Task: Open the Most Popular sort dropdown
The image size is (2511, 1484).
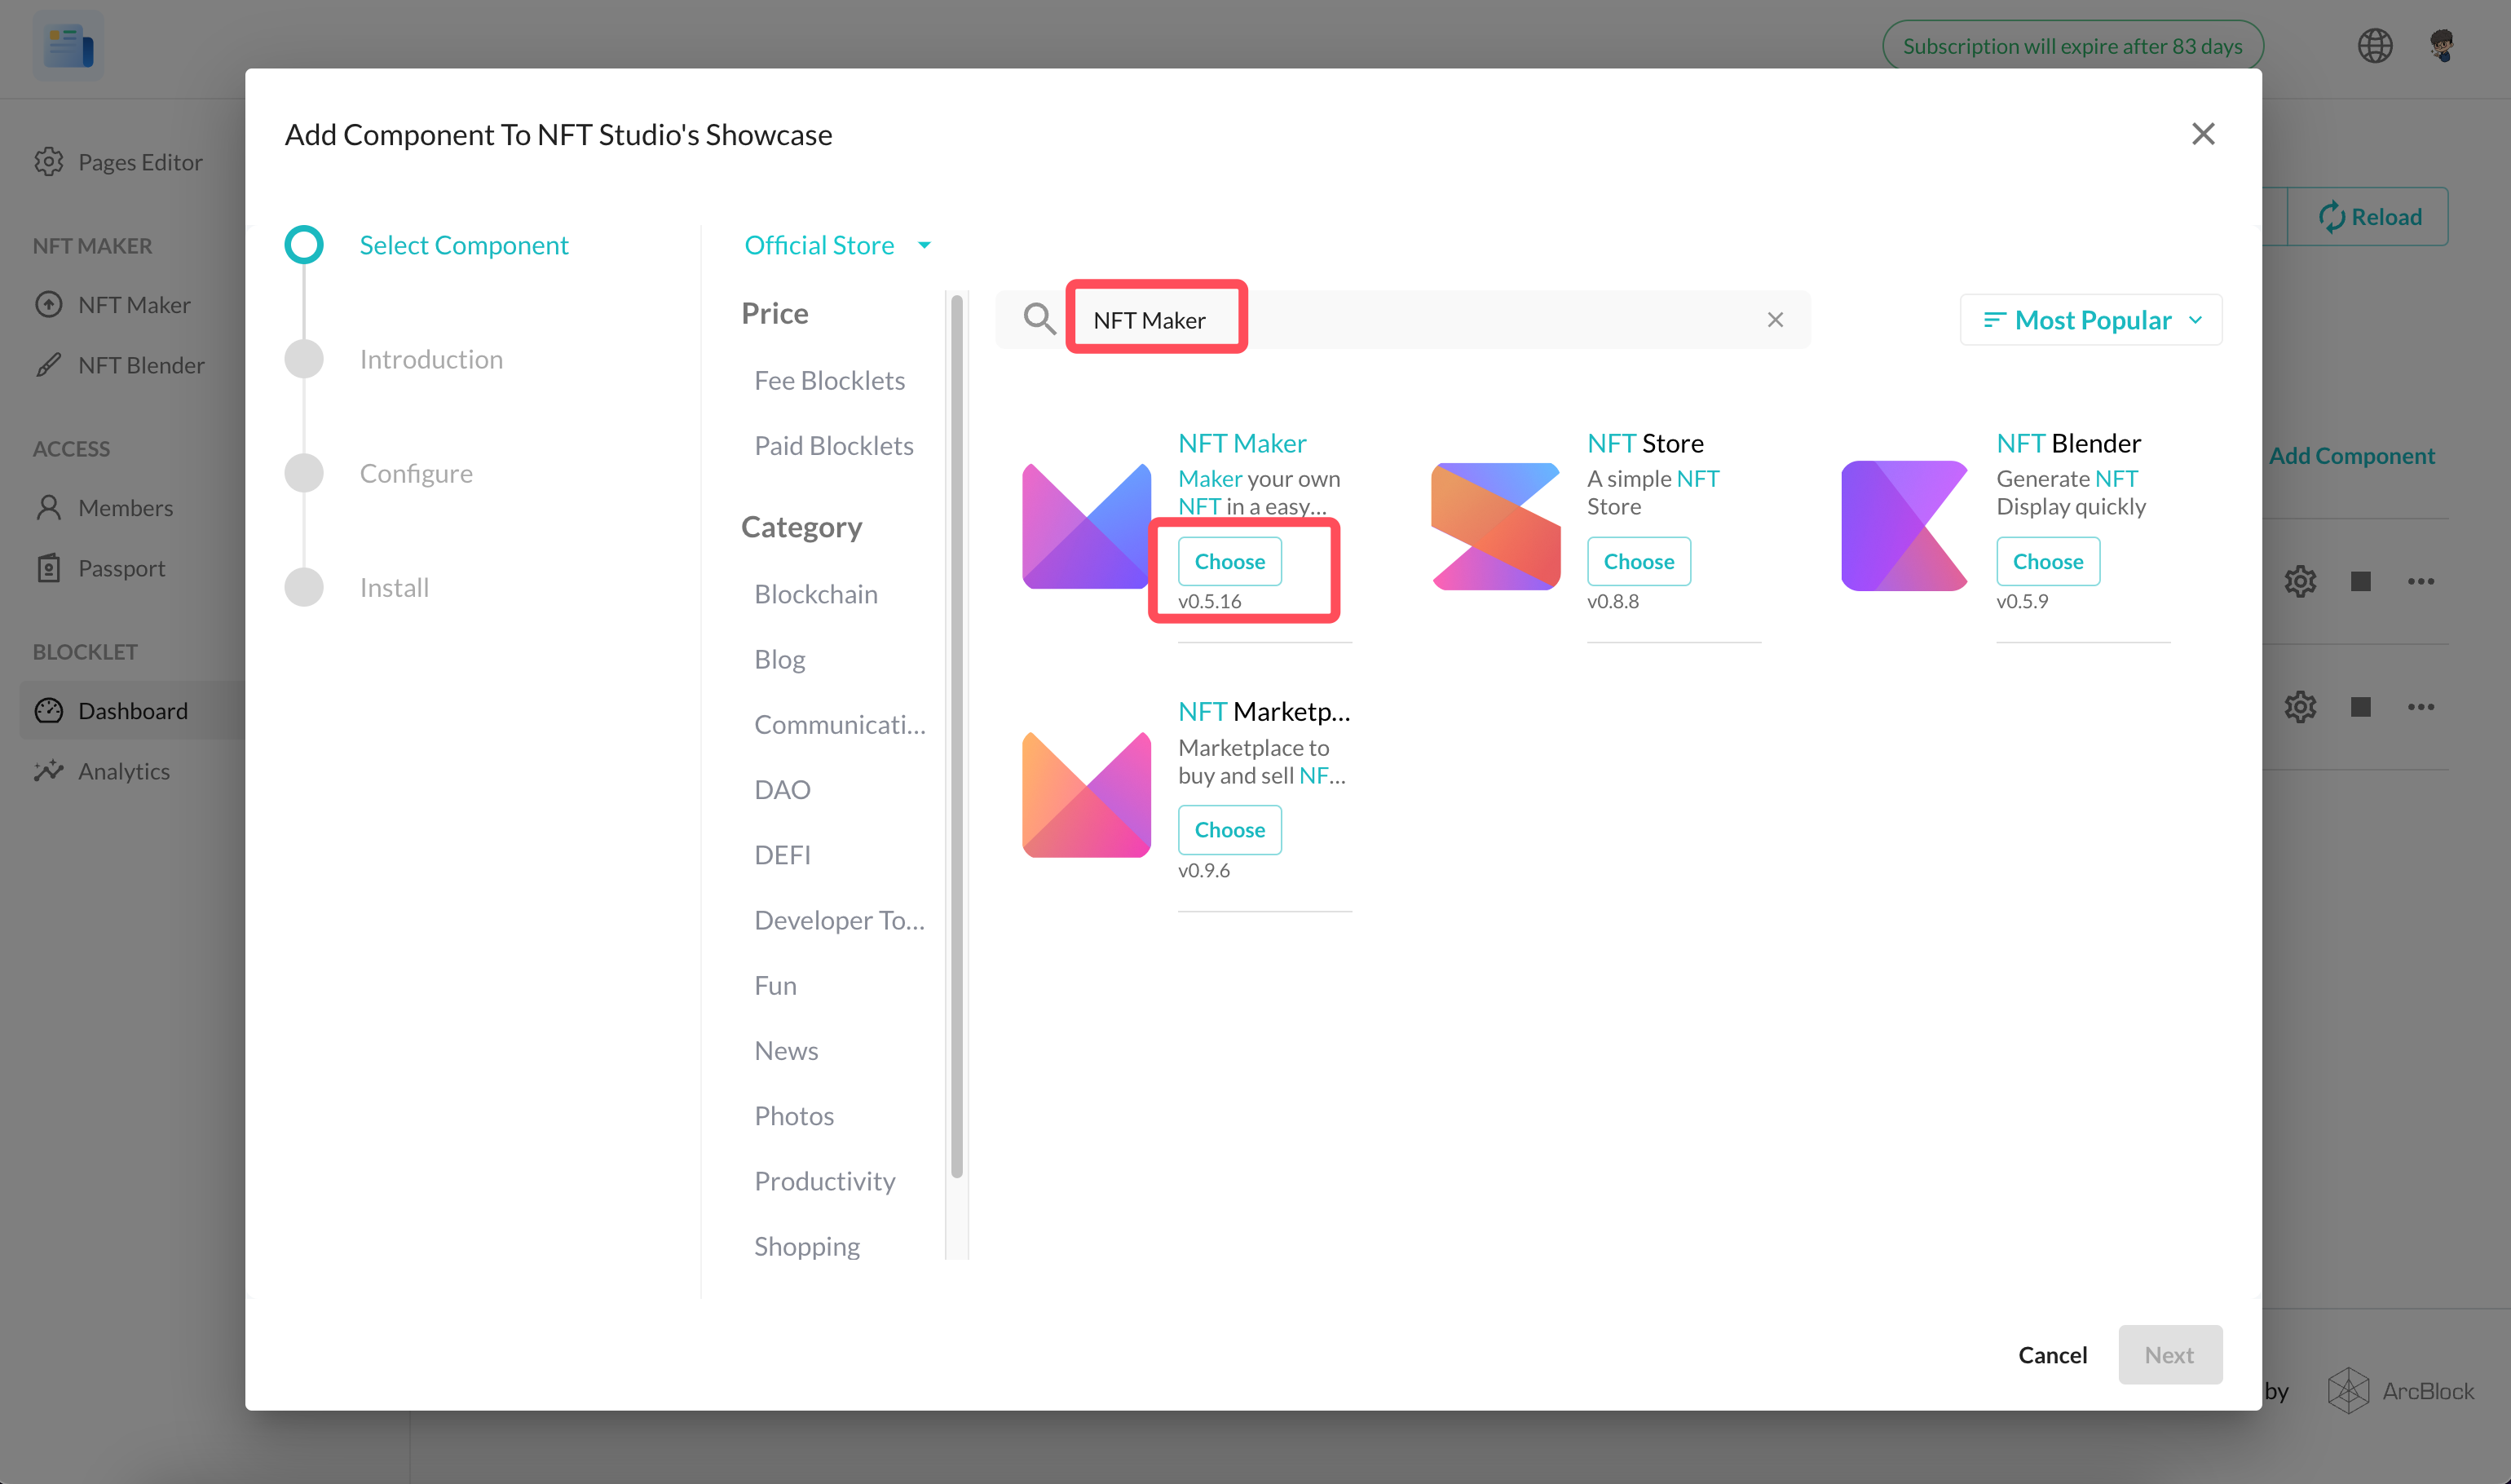Action: (2091, 320)
